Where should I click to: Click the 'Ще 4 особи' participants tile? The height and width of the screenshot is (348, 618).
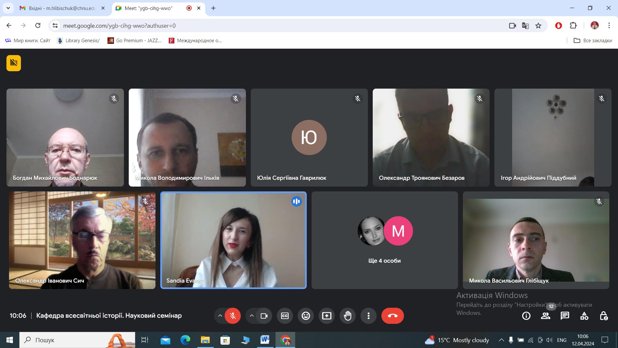coord(385,240)
